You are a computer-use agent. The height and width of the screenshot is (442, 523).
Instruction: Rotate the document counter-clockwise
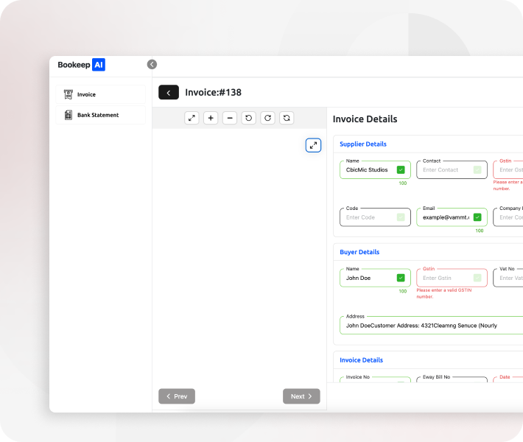(249, 118)
